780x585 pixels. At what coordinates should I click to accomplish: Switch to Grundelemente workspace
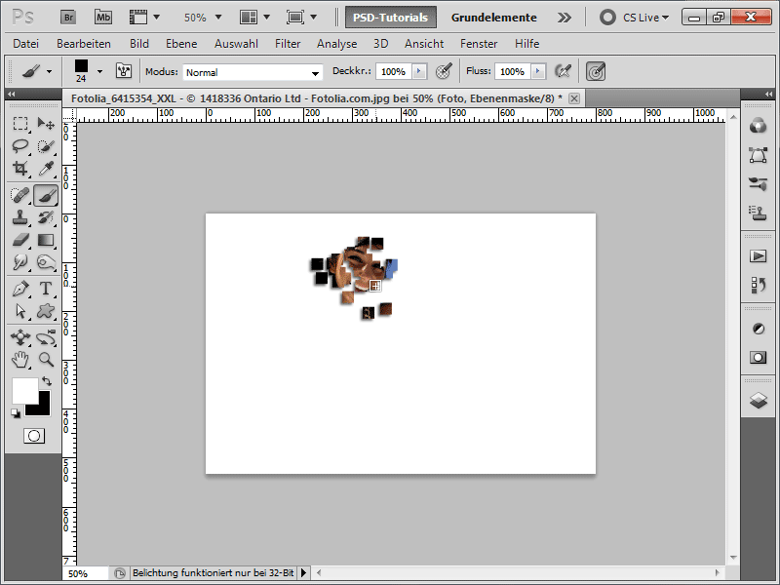pyautogui.click(x=494, y=18)
